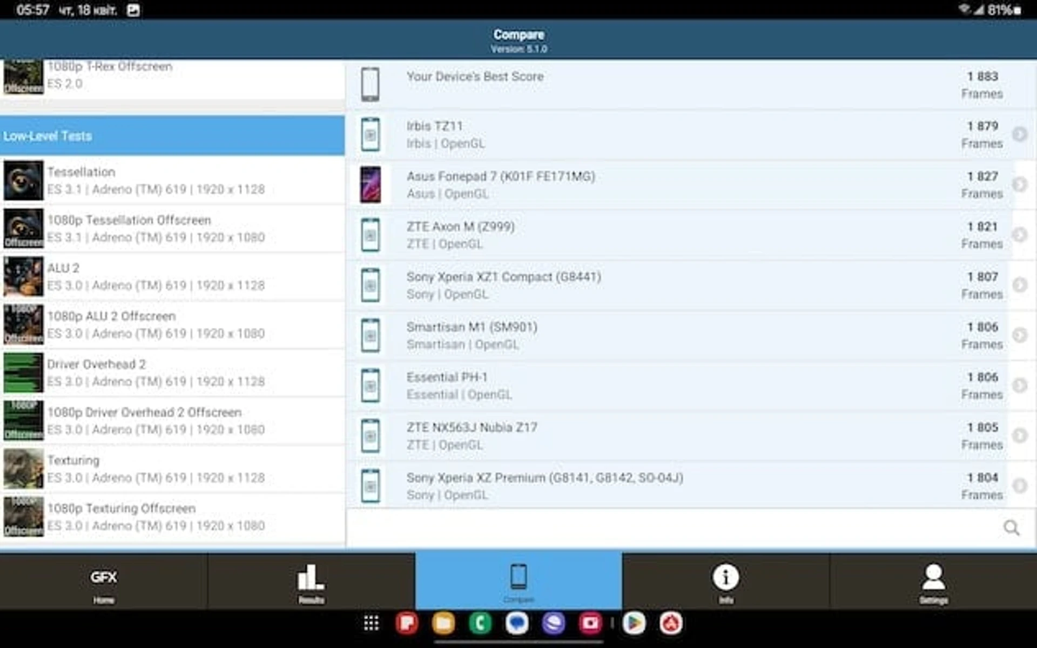Screen dimensions: 1037x648
Task: Click the device search input field
Action: [x=691, y=528]
